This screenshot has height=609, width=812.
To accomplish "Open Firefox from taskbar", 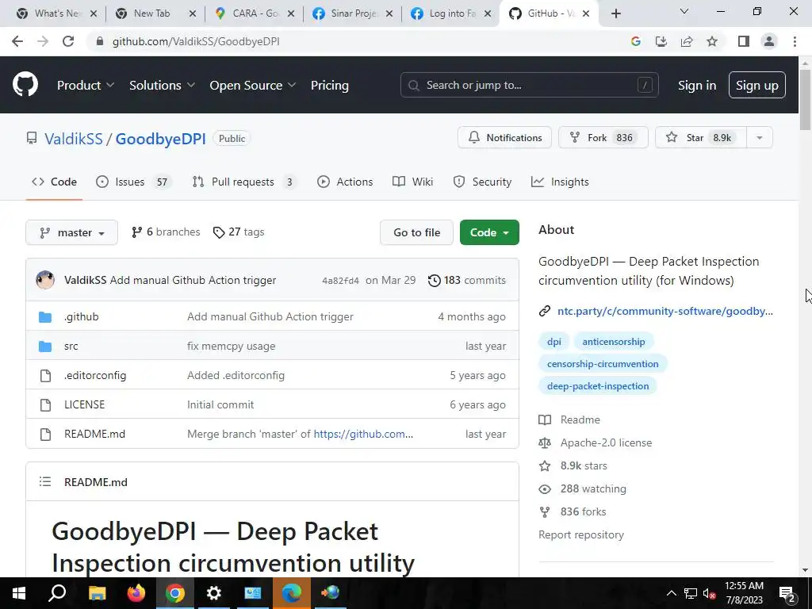I will tap(136, 593).
